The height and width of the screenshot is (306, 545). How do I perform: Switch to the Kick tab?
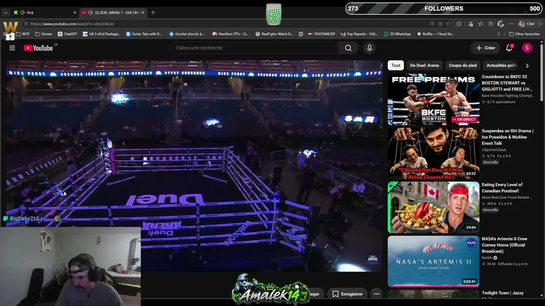point(45,13)
